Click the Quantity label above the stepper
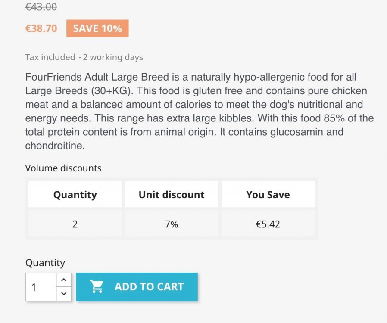This screenshot has width=387, height=323. 45,263
